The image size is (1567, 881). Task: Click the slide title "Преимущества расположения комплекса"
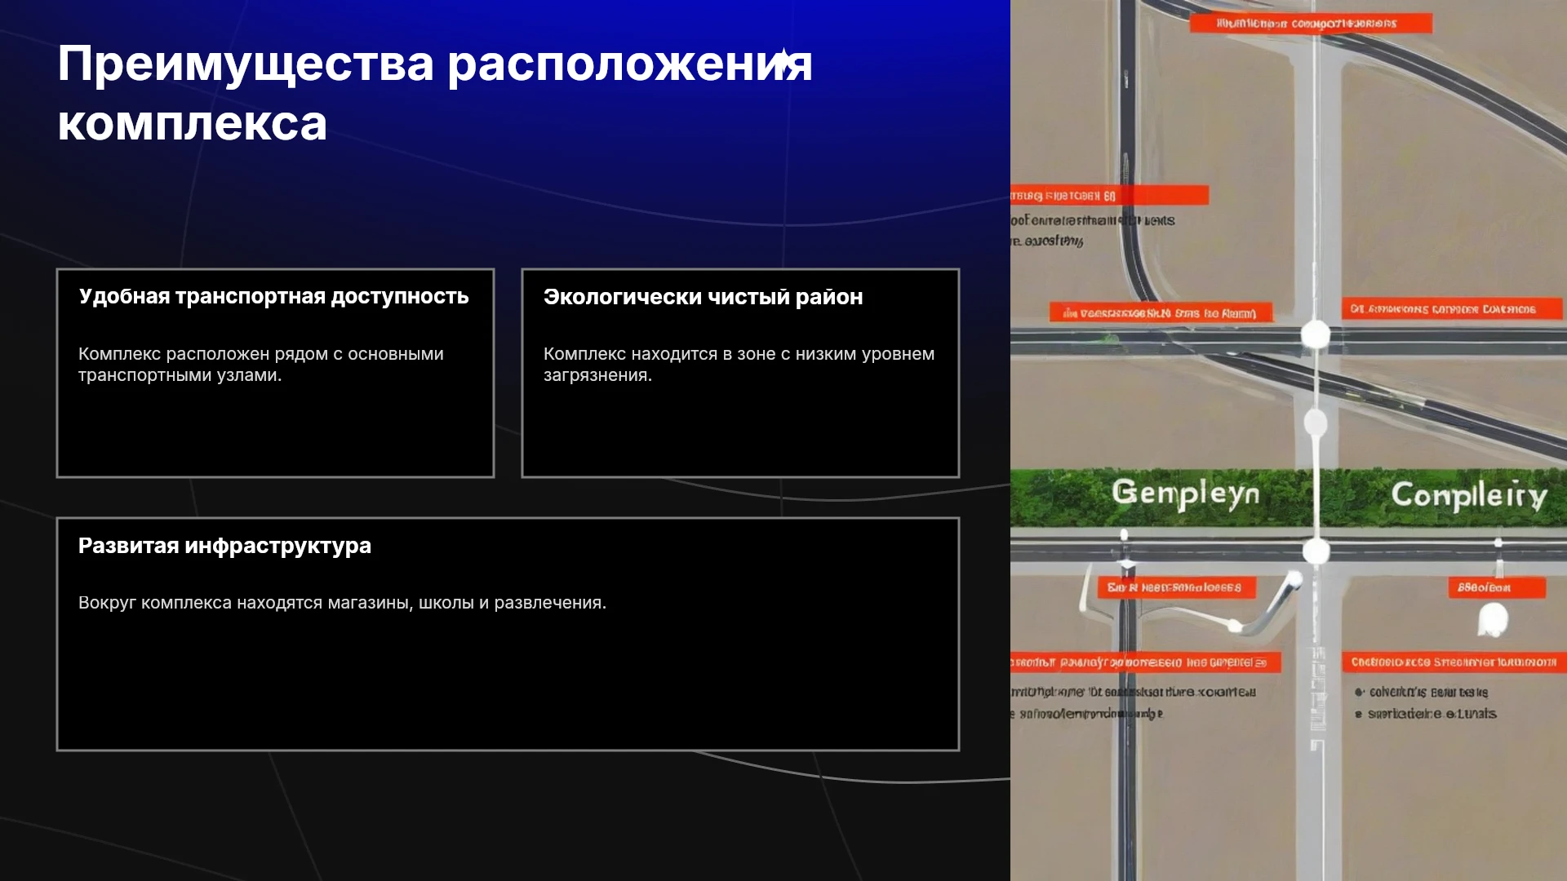(x=435, y=93)
